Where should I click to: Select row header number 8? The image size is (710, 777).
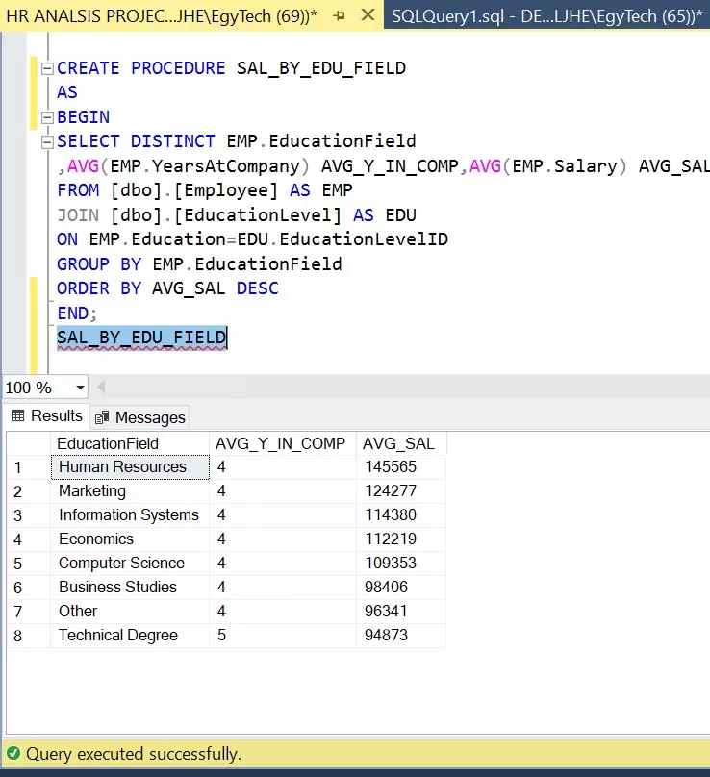point(28,636)
